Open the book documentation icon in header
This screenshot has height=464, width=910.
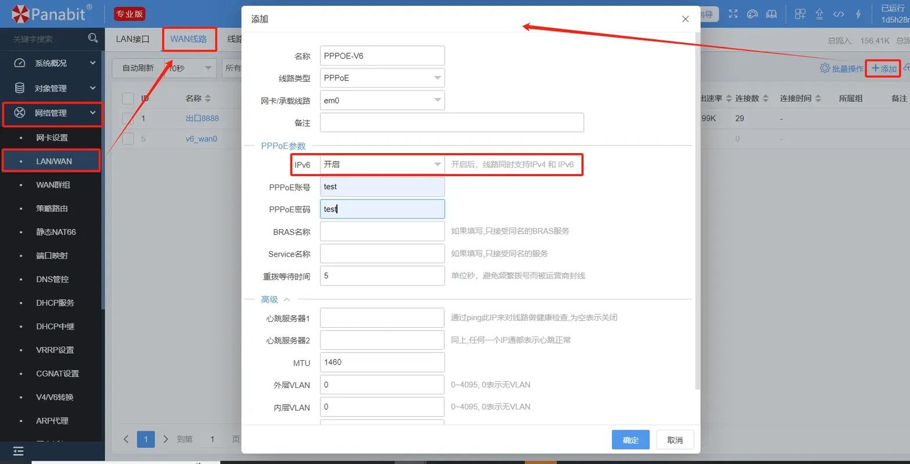tap(772, 14)
